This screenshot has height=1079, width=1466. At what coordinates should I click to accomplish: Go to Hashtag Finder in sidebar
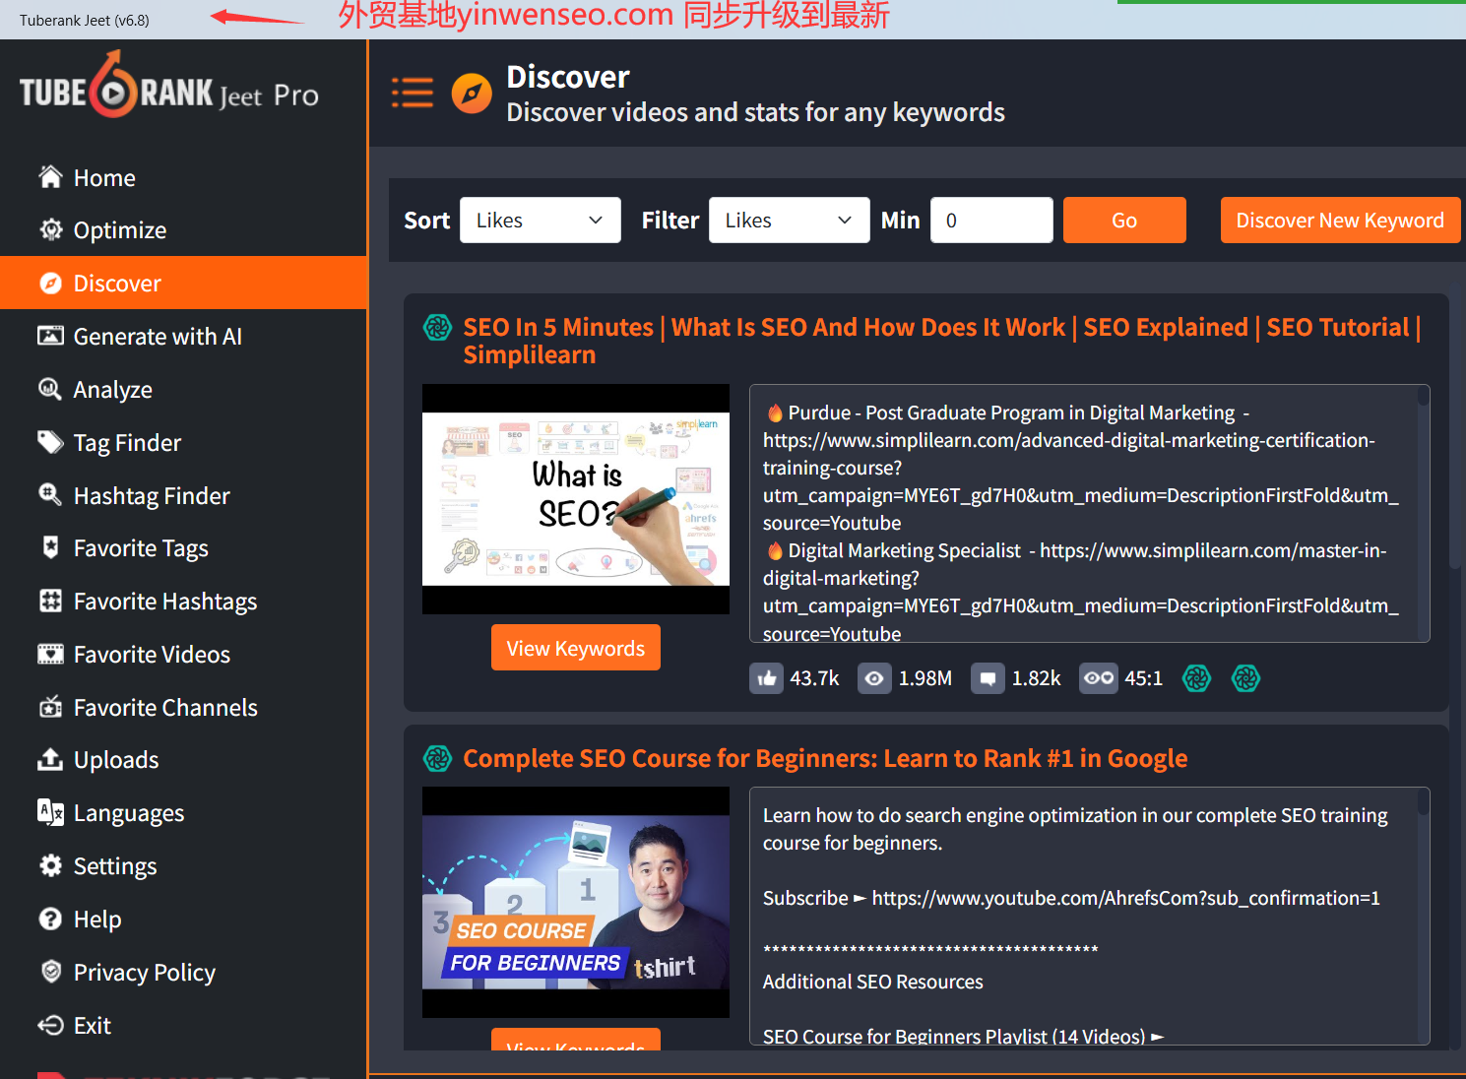(x=152, y=496)
